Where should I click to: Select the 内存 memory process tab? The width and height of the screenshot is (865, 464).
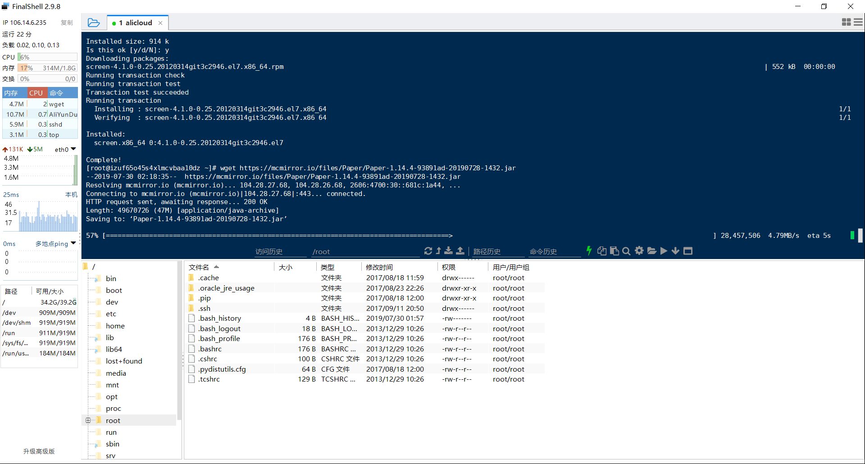(15, 93)
